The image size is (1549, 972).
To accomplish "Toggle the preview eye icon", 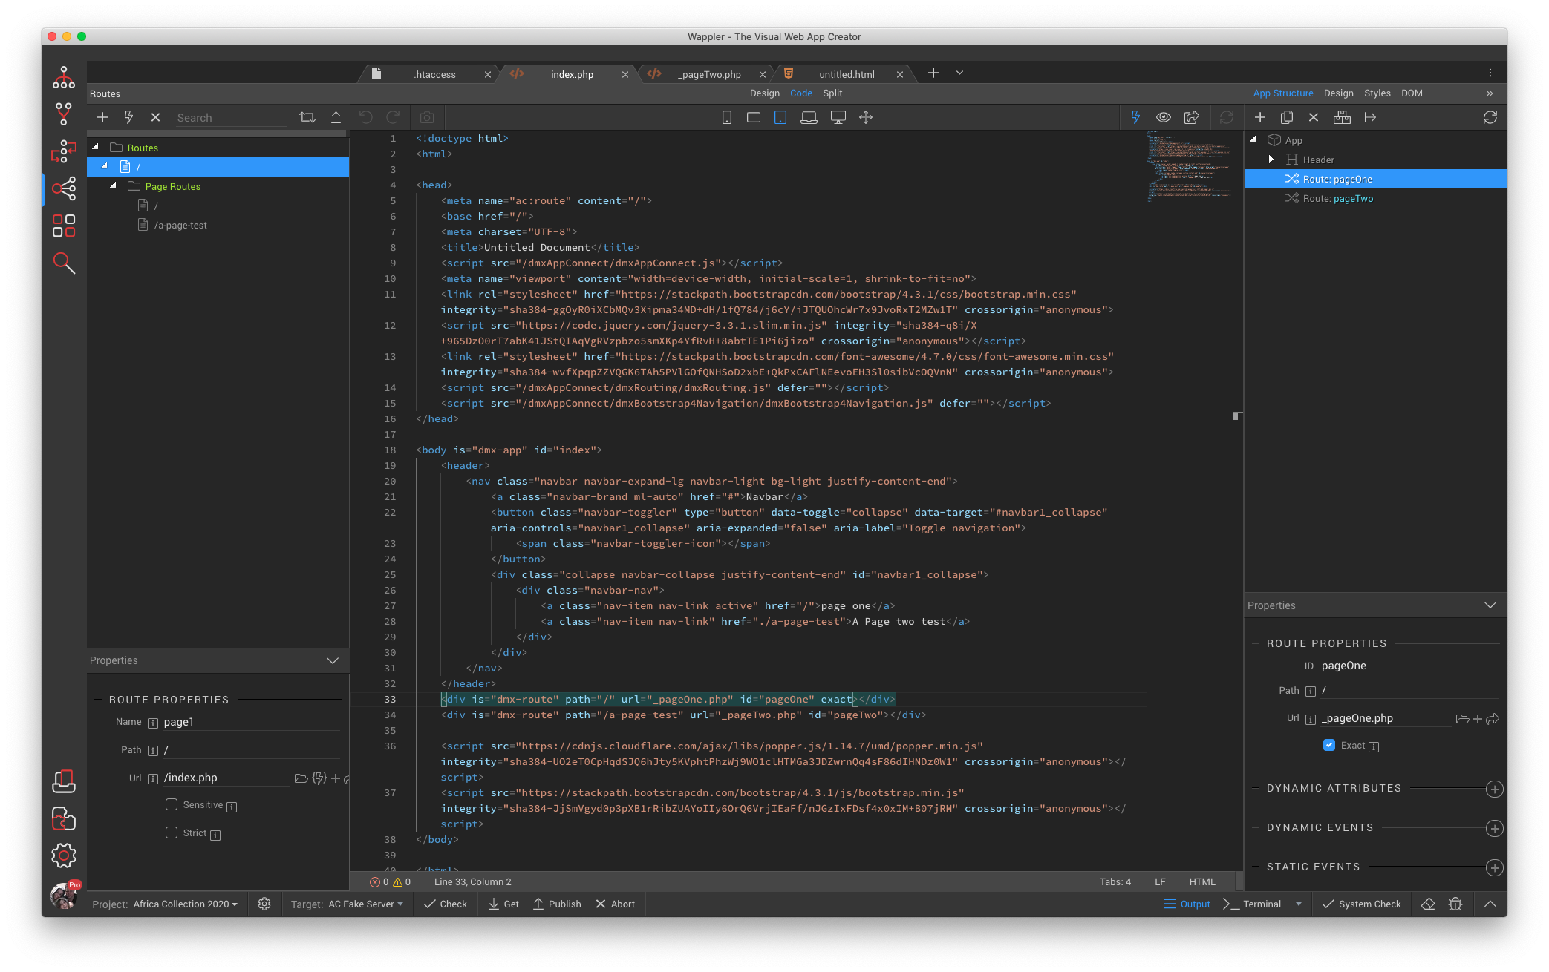I will (1164, 117).
